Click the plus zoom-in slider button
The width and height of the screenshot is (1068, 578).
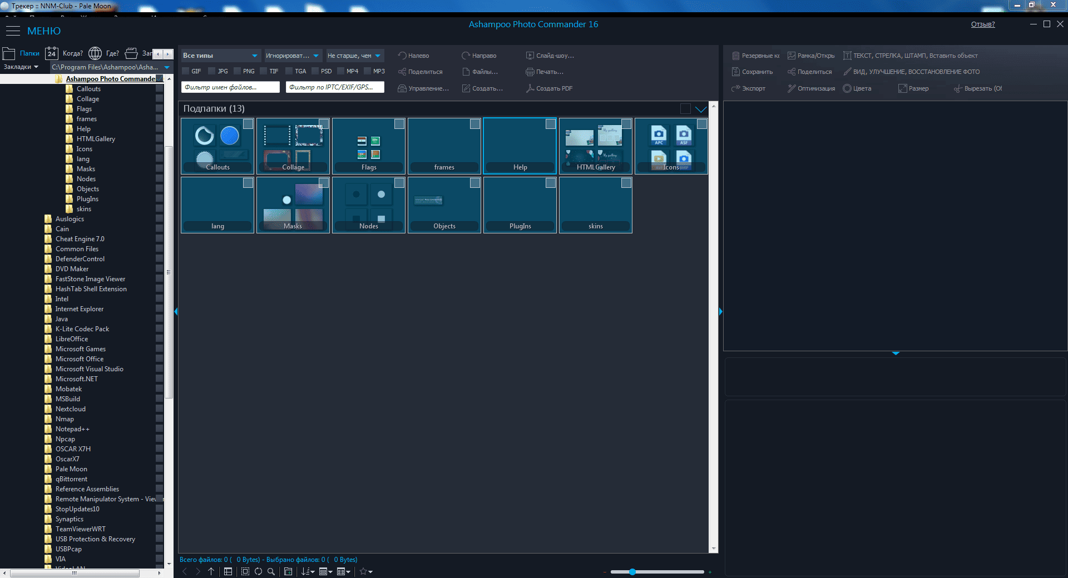point(710,572)
